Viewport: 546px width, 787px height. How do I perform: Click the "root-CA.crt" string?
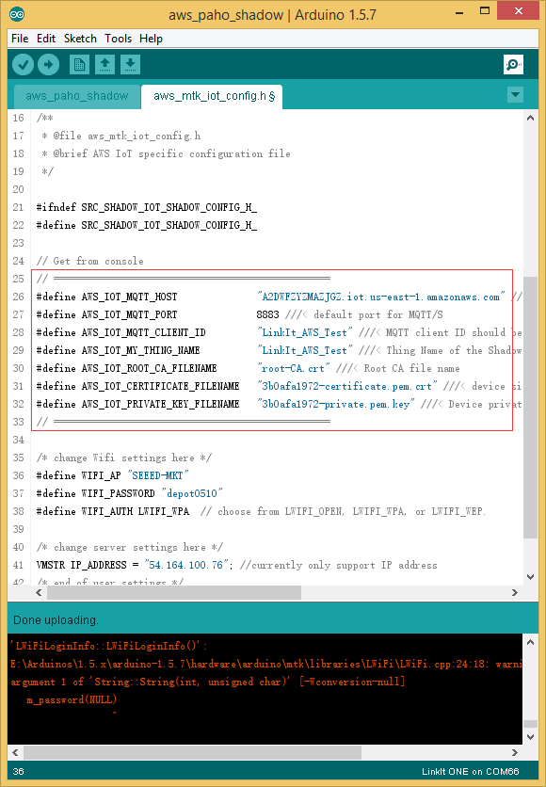pos(294,368)
